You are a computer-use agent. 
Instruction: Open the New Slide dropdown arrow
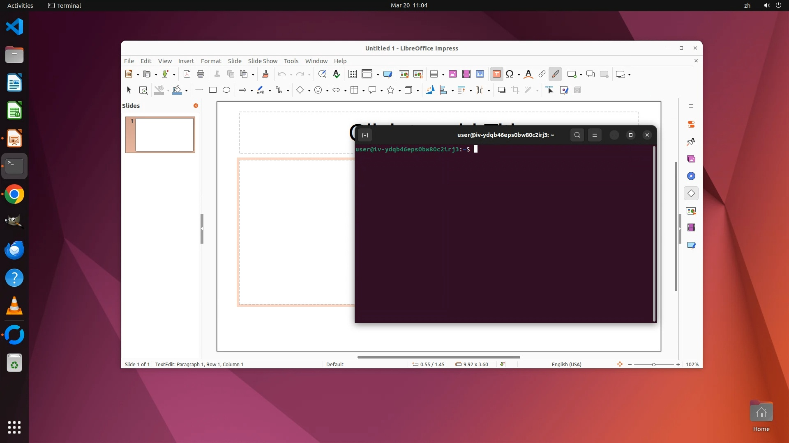(x=581, y=75)
